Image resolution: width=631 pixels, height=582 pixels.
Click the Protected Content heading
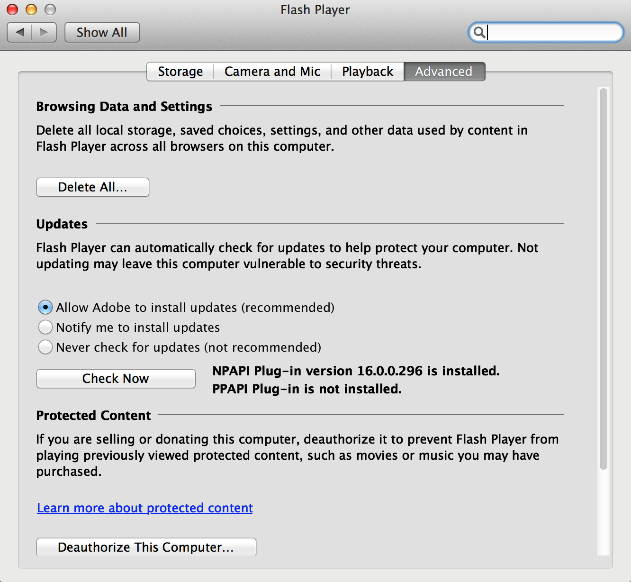[x=94, y=416]
